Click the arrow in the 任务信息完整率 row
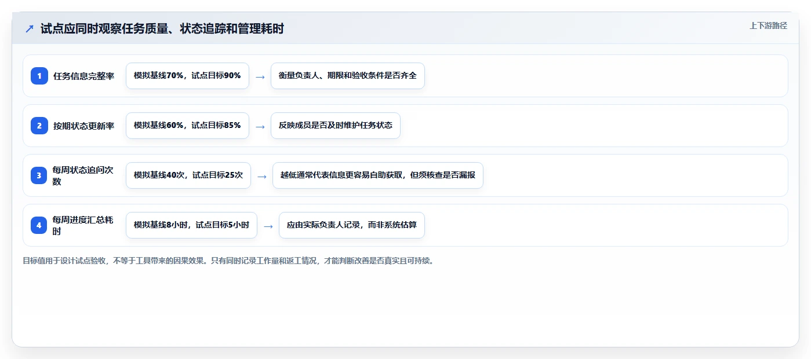The height and width of the screenshot is (359, 811). (x=260, y=76)
